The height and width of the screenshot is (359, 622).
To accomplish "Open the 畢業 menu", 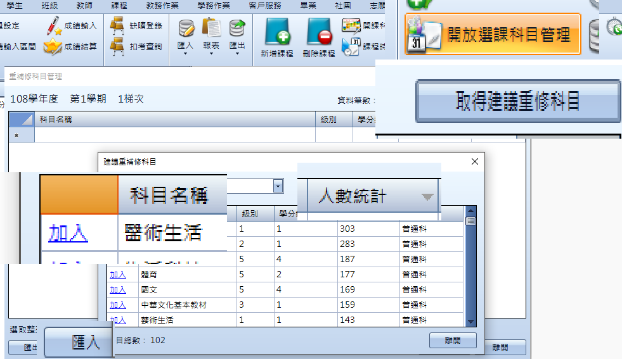I will 308,5.
